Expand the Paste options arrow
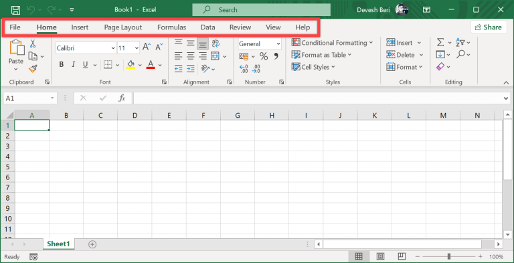This screenshot has height=263, width=514. pyautogui.click(x=16, y=69)
